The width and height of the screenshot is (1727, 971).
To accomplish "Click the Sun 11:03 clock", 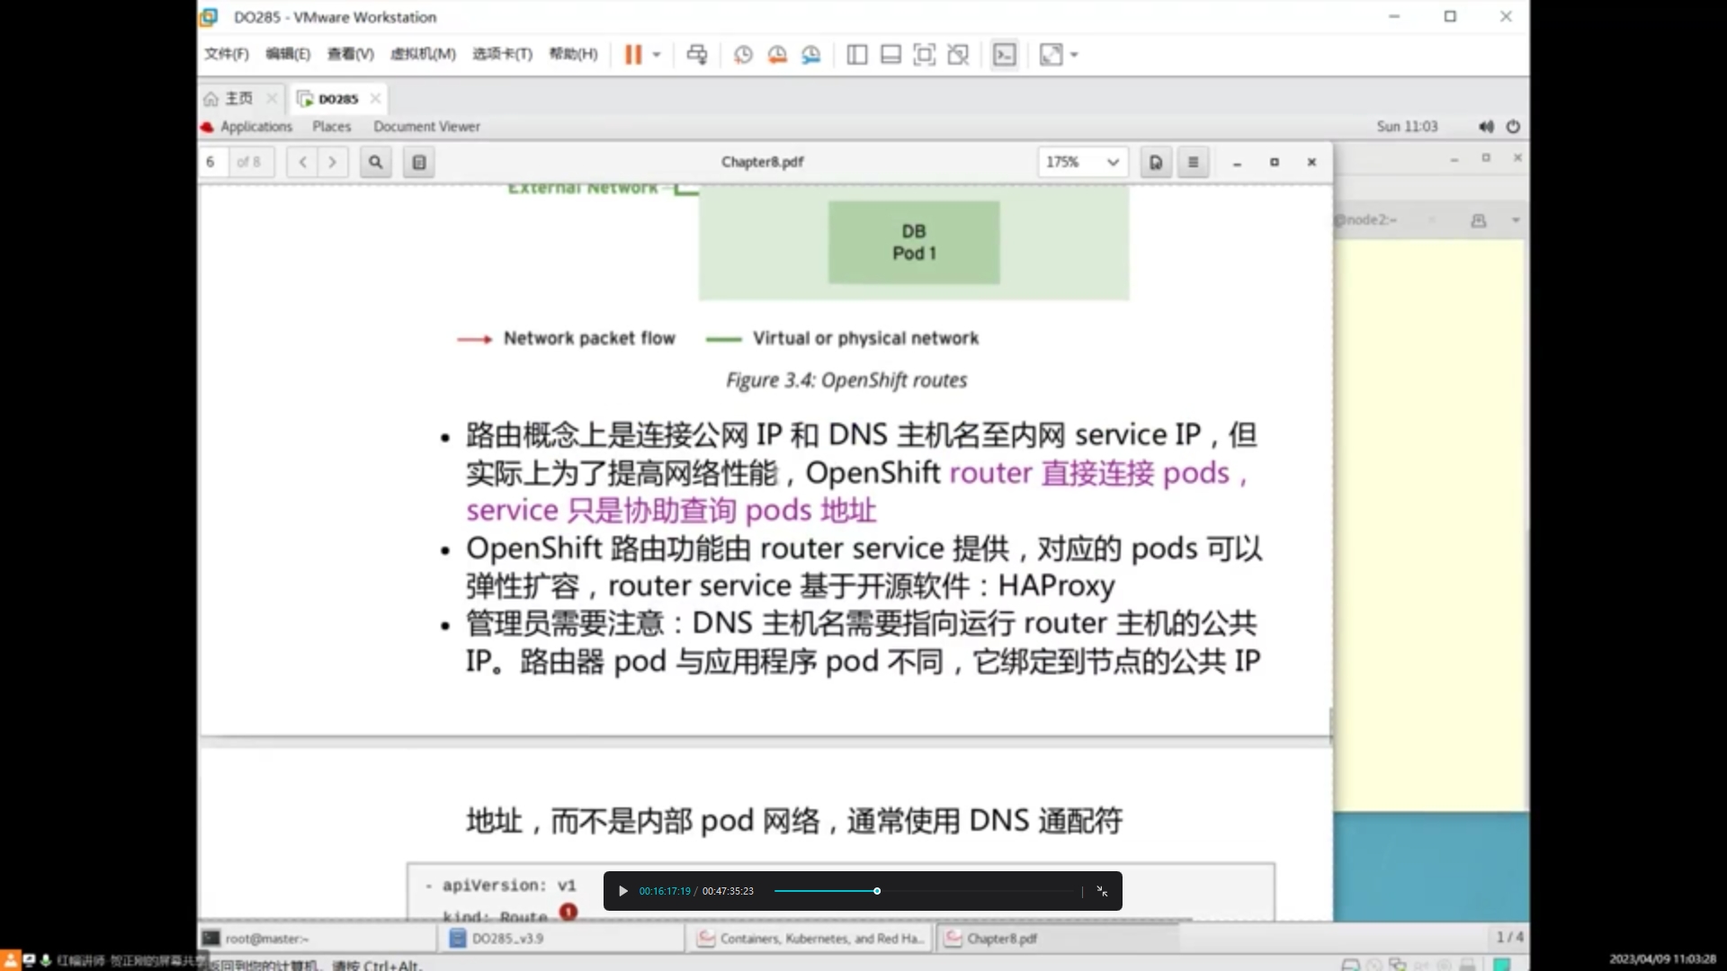I will click(1407, 127).
